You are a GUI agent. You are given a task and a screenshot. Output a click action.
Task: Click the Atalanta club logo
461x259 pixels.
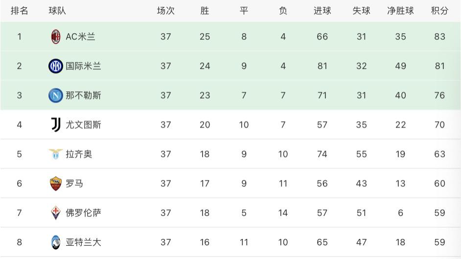56,242
